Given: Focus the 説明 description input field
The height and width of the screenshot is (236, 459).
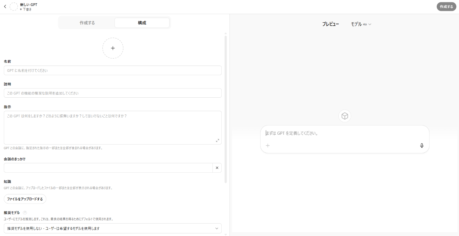Looking at the screenshot, I should tap(113, 93).
